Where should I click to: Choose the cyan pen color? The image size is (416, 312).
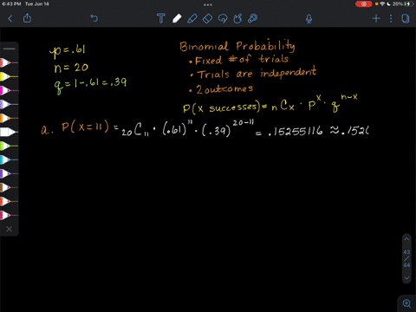pyautogui.click(x=9, y=159)
